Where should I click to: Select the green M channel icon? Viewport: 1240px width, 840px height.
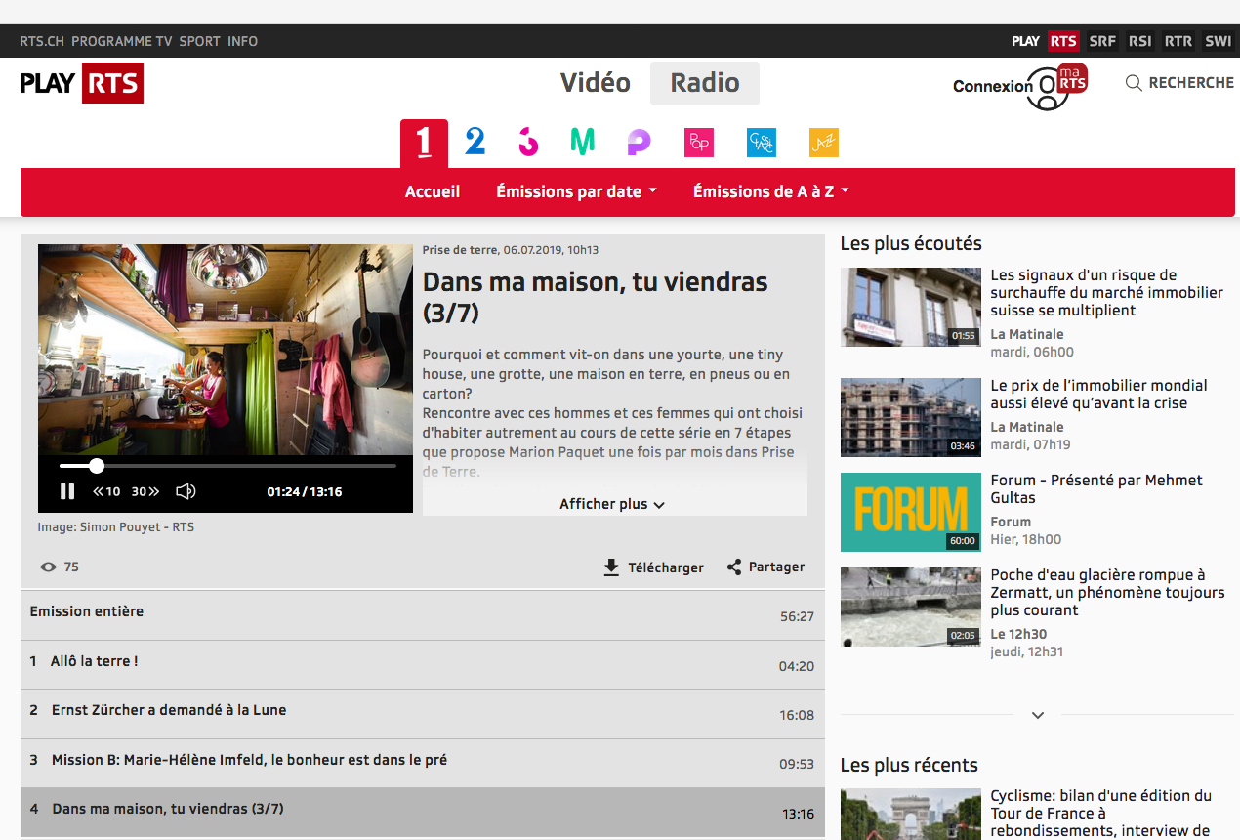583,142
